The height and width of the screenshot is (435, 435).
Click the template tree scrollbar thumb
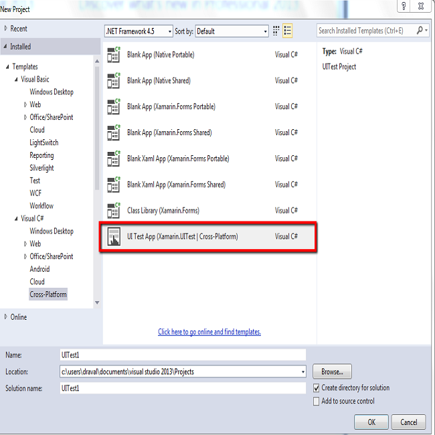tap(97, 128)
